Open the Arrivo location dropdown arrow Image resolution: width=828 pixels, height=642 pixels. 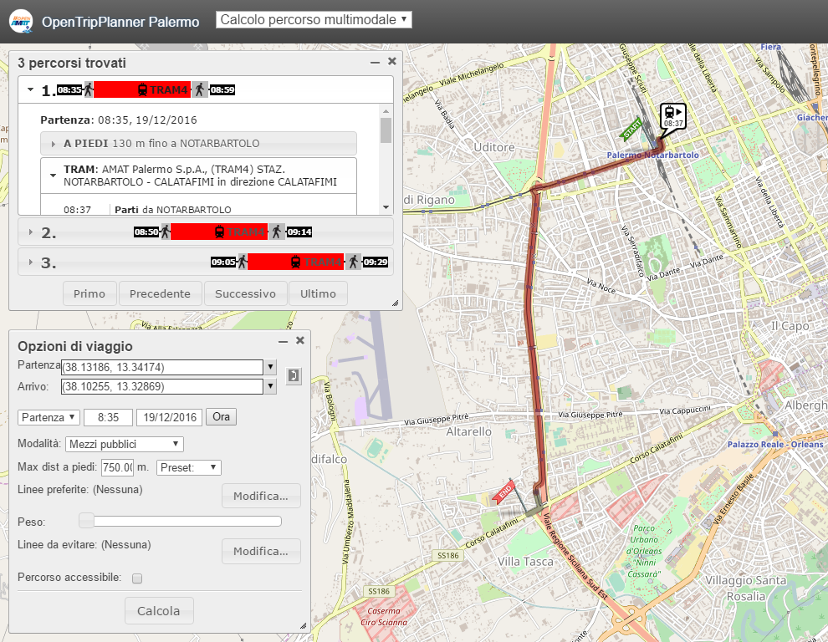(270, 386)
